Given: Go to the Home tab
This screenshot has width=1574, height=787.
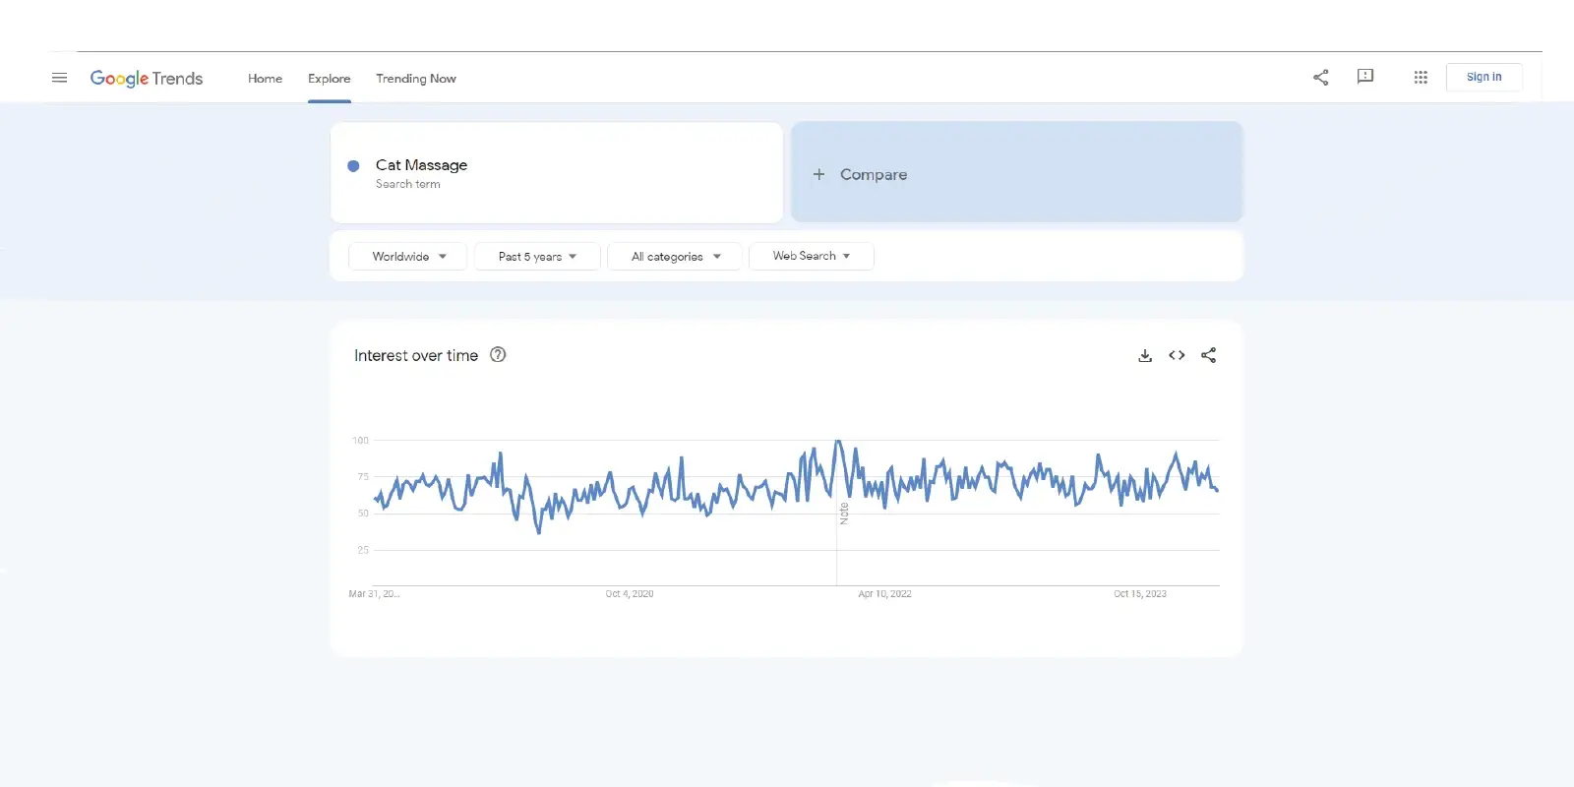Looking at the screenshot, I should click(265, 79).
